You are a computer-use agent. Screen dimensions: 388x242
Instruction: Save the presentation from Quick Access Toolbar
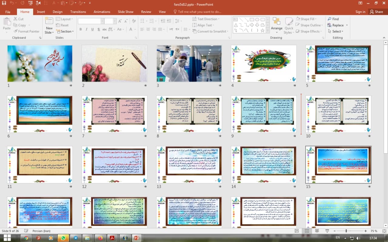[x=4, y=3]
